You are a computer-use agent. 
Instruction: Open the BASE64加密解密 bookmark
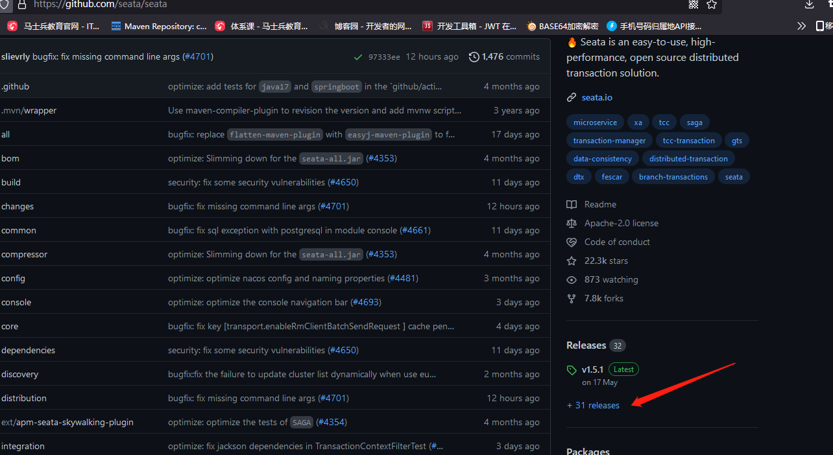562,26
